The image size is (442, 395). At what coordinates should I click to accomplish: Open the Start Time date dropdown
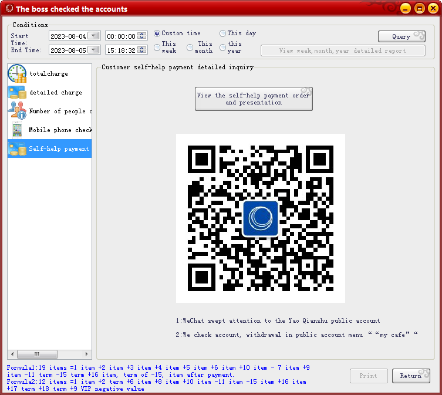click(x=93, y=36)
